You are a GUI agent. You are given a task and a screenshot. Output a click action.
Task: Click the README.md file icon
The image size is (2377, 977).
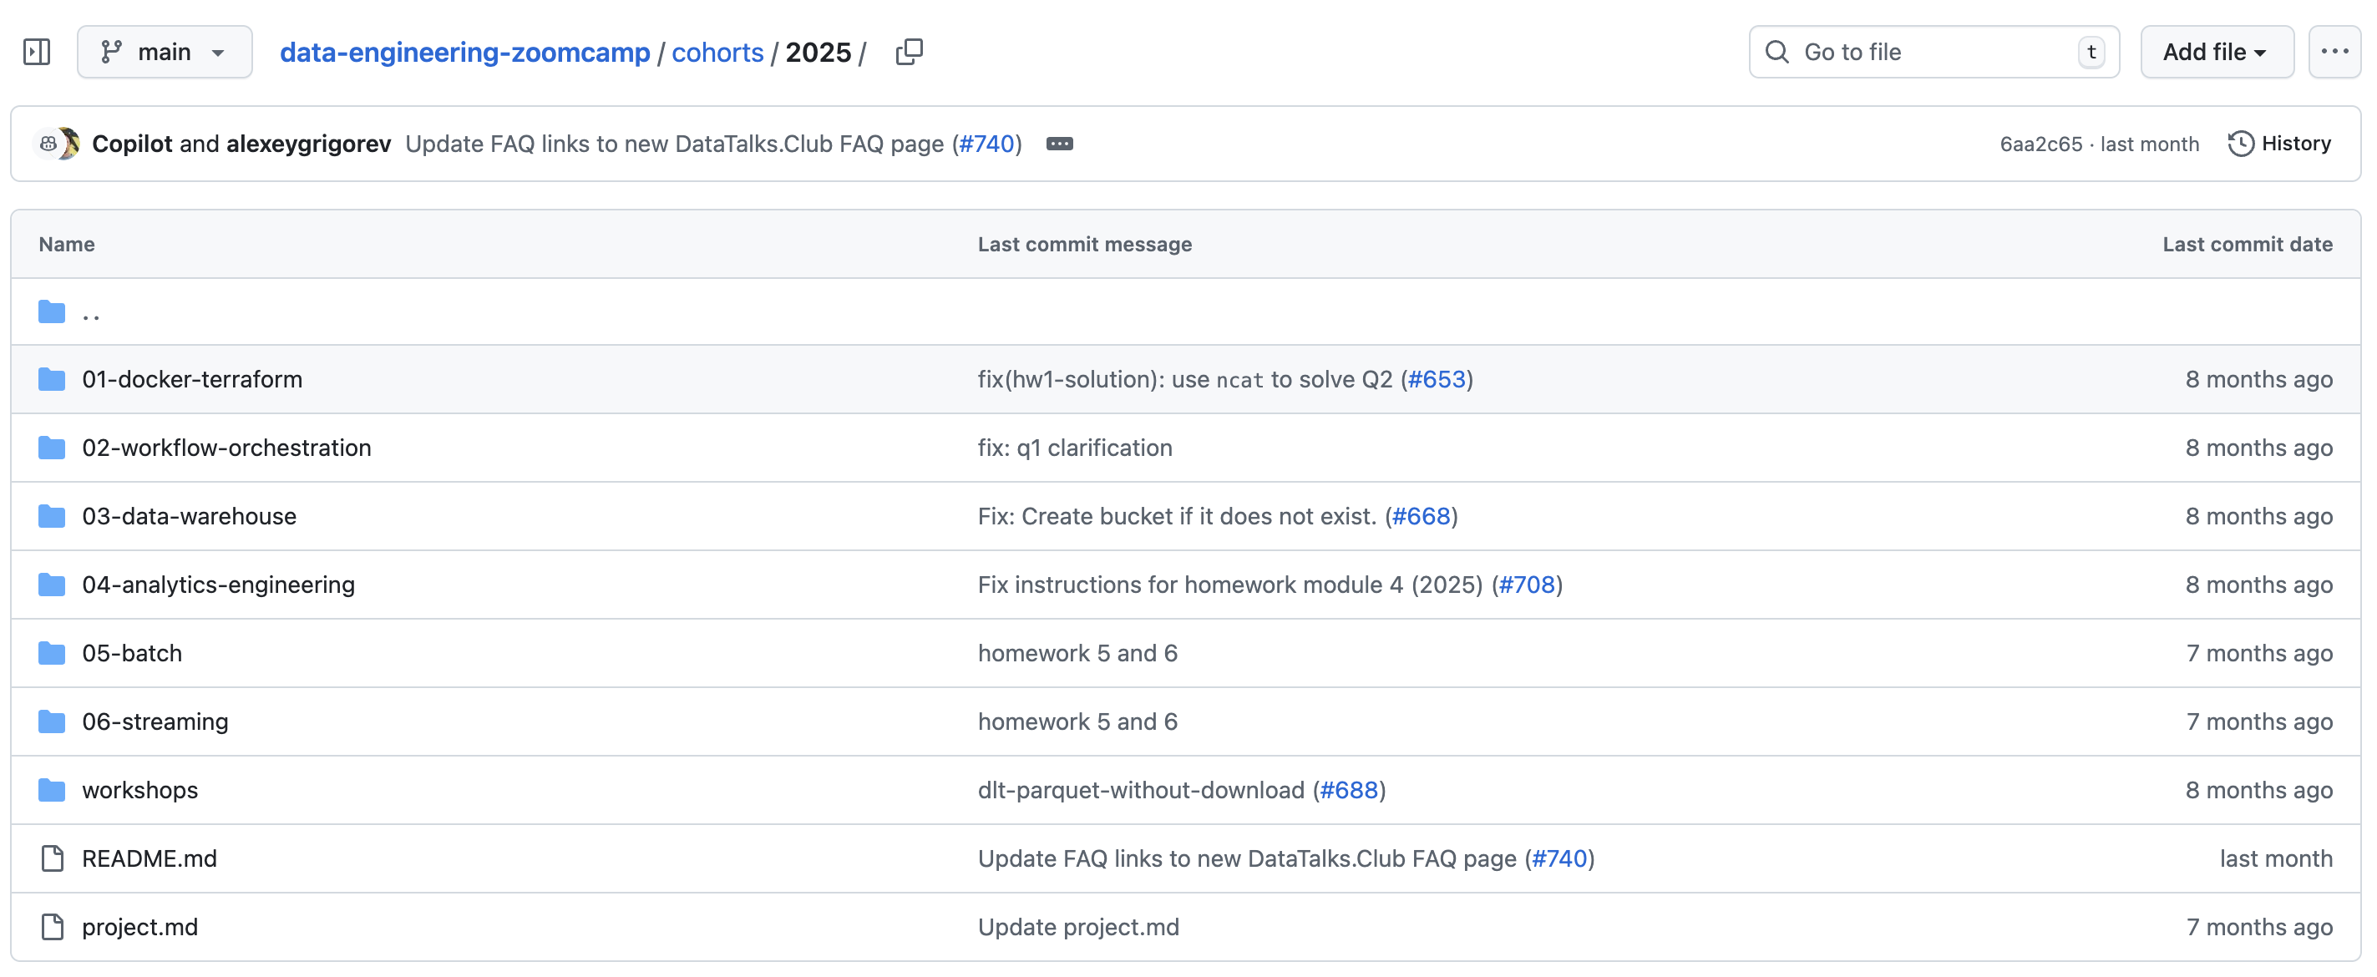click(51, 858)
